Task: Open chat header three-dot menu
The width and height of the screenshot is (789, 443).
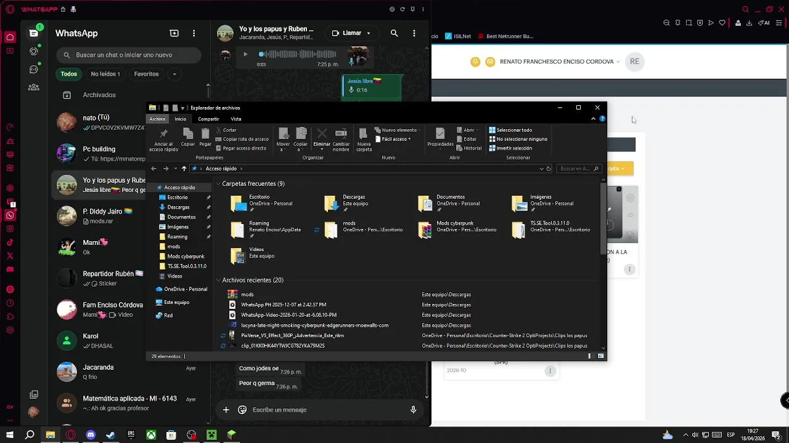Action: [414, 33]
